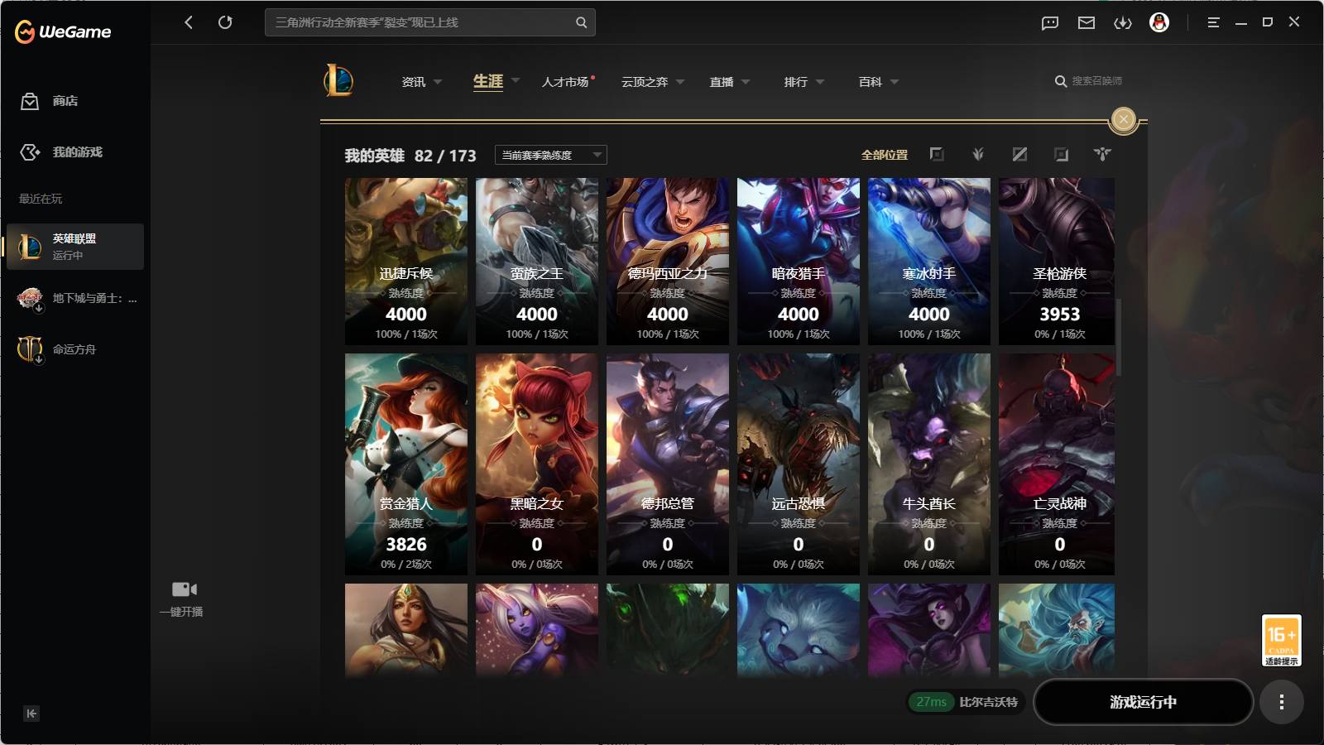Open the chat messages icon in the title bar

click(x=1050, y=23)
